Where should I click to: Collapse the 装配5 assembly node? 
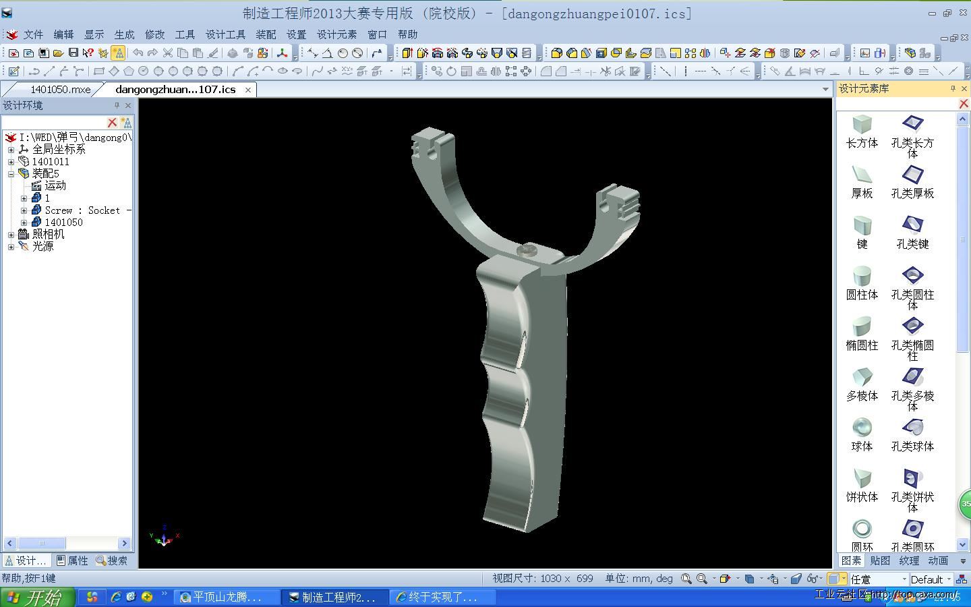11,174
